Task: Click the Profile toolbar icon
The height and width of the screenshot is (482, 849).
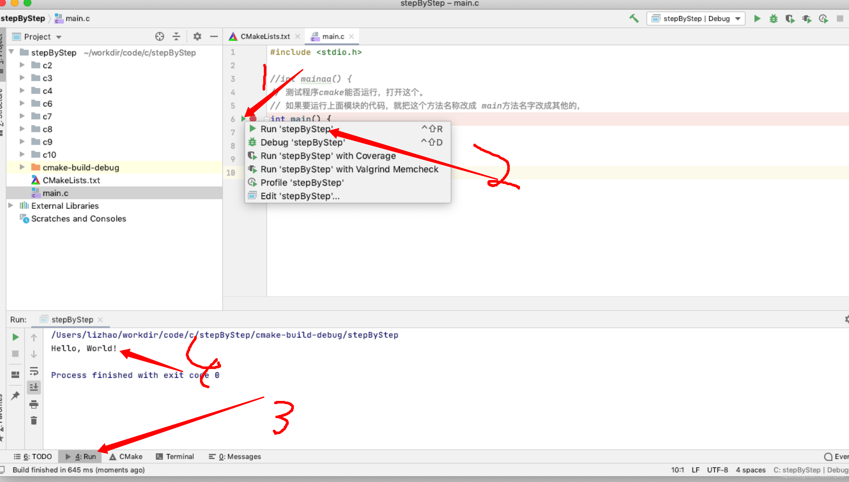Action: point(823,19)
